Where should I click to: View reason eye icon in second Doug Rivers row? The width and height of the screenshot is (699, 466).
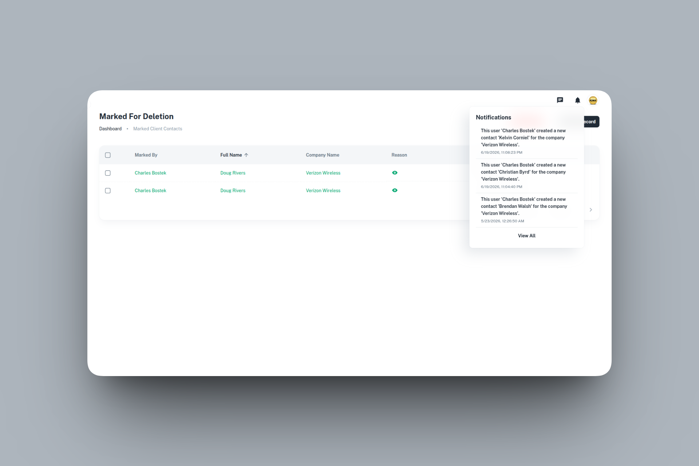coord(395,190)
